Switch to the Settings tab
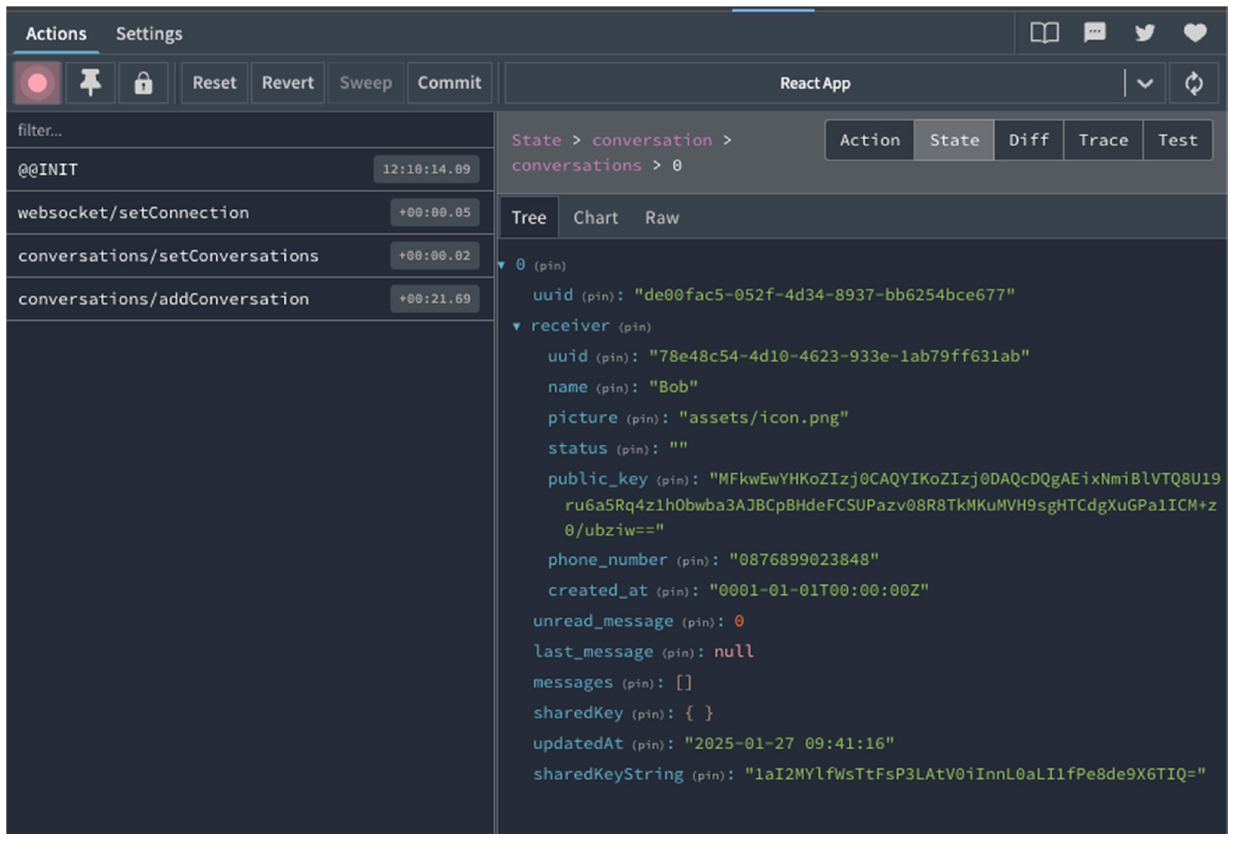 click(x=149, y=34)
